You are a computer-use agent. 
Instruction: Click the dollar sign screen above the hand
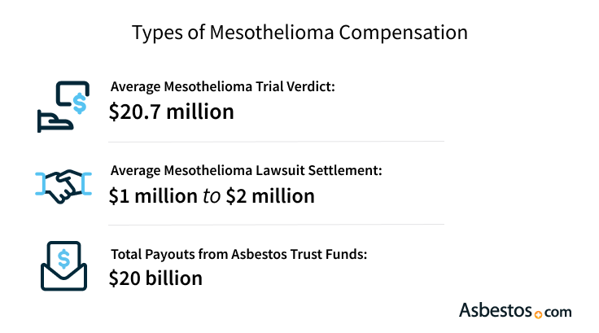point(72,100)
